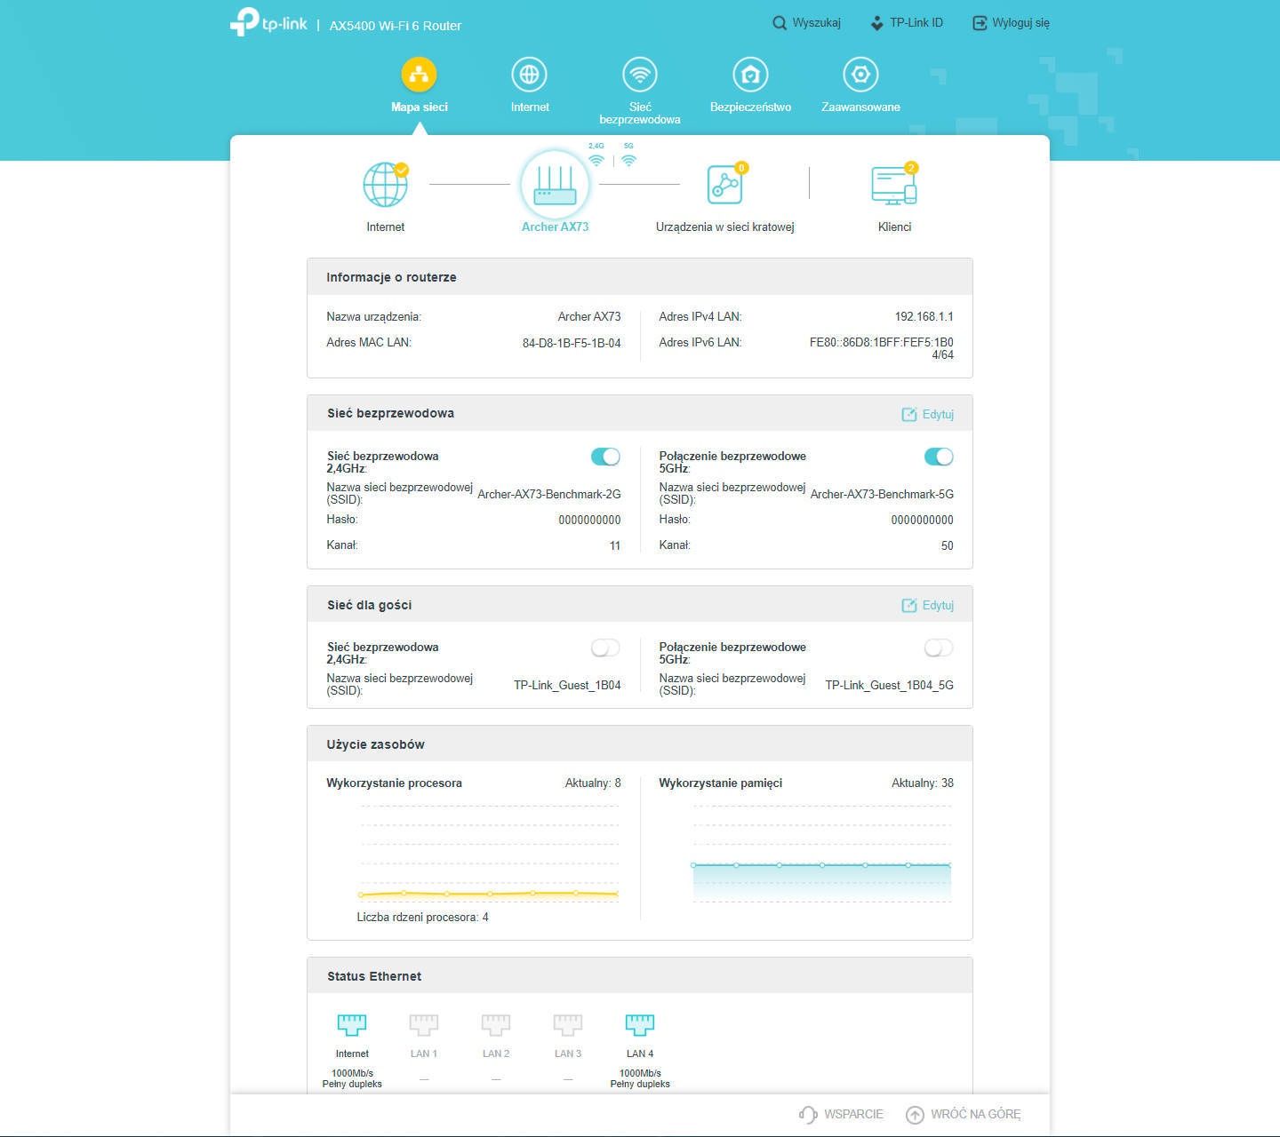Click the LAN 1 port icon
Viewport: 1280px width, 1137px height.
click(424, 1025)
